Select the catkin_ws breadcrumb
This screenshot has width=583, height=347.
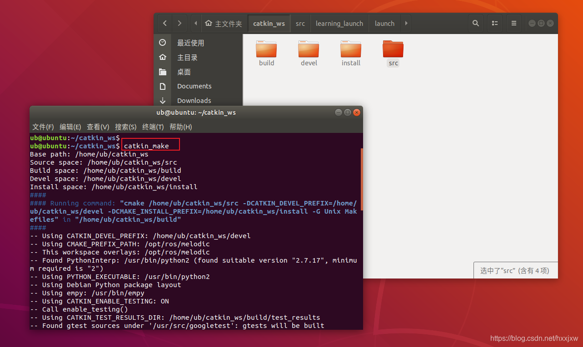pyautogui.click(x=269, y=23)
